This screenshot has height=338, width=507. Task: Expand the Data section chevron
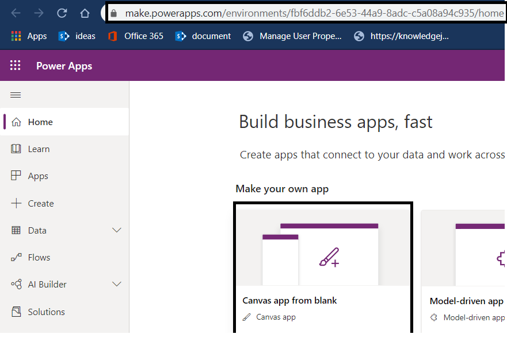[x=116, y=230]
